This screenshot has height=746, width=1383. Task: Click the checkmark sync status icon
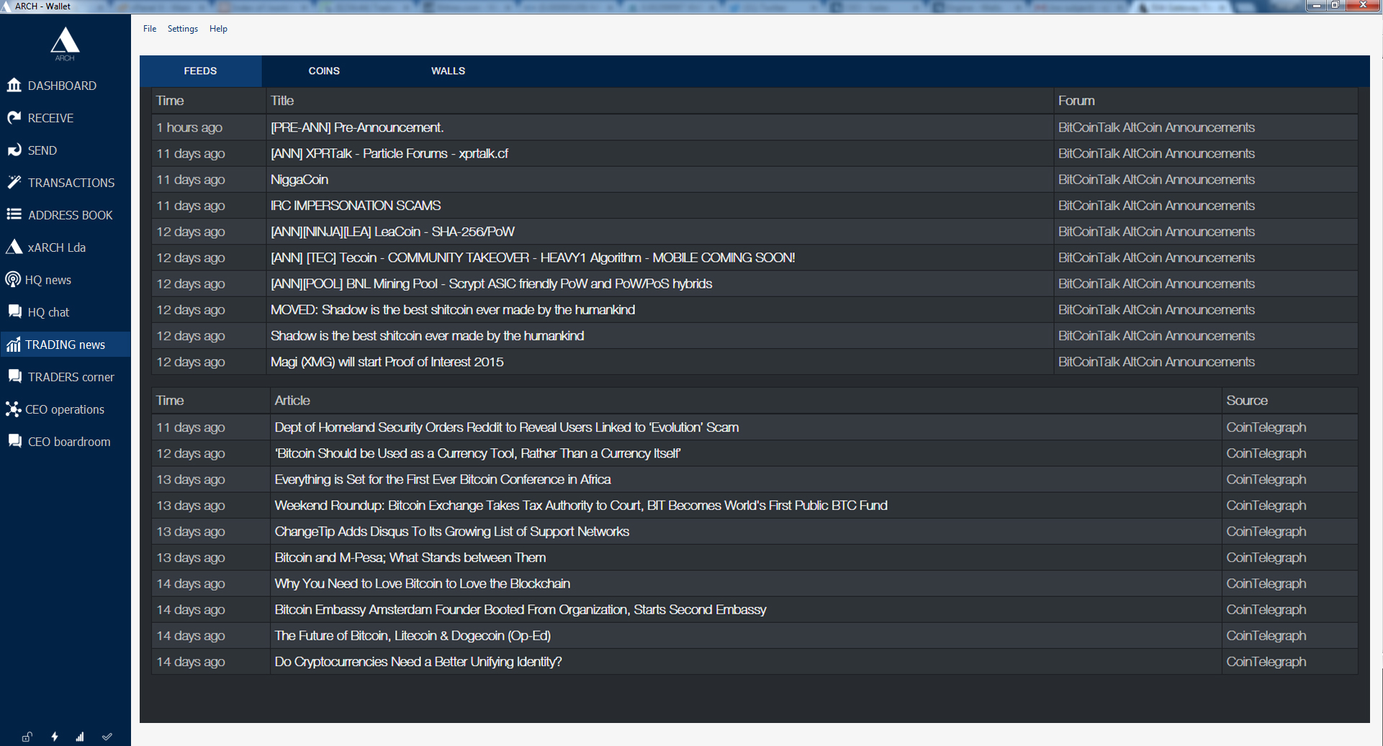[107, 737]
